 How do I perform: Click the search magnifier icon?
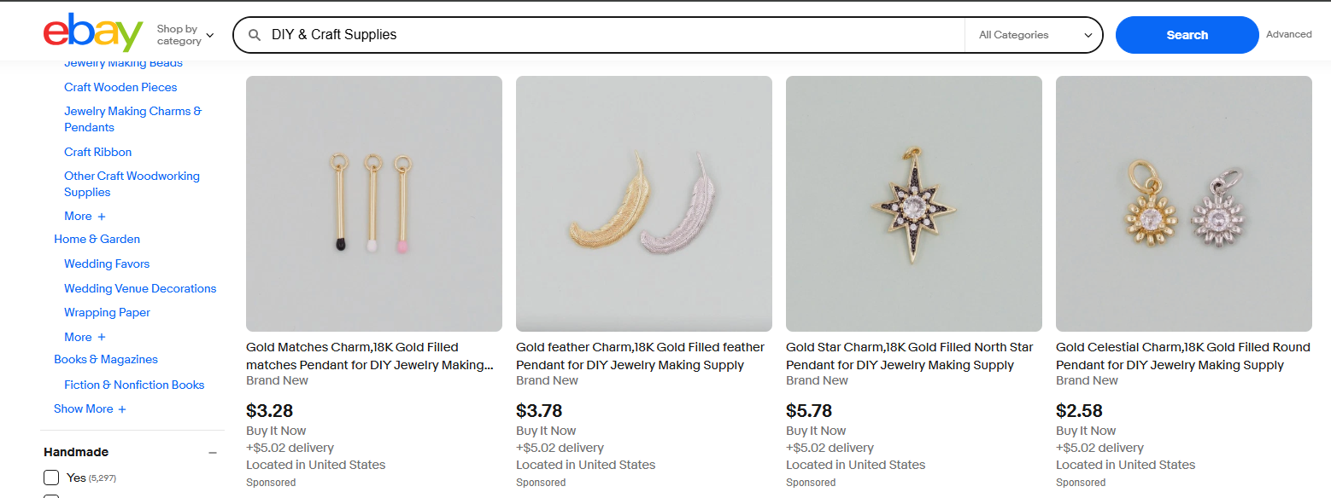pos(255,34)
